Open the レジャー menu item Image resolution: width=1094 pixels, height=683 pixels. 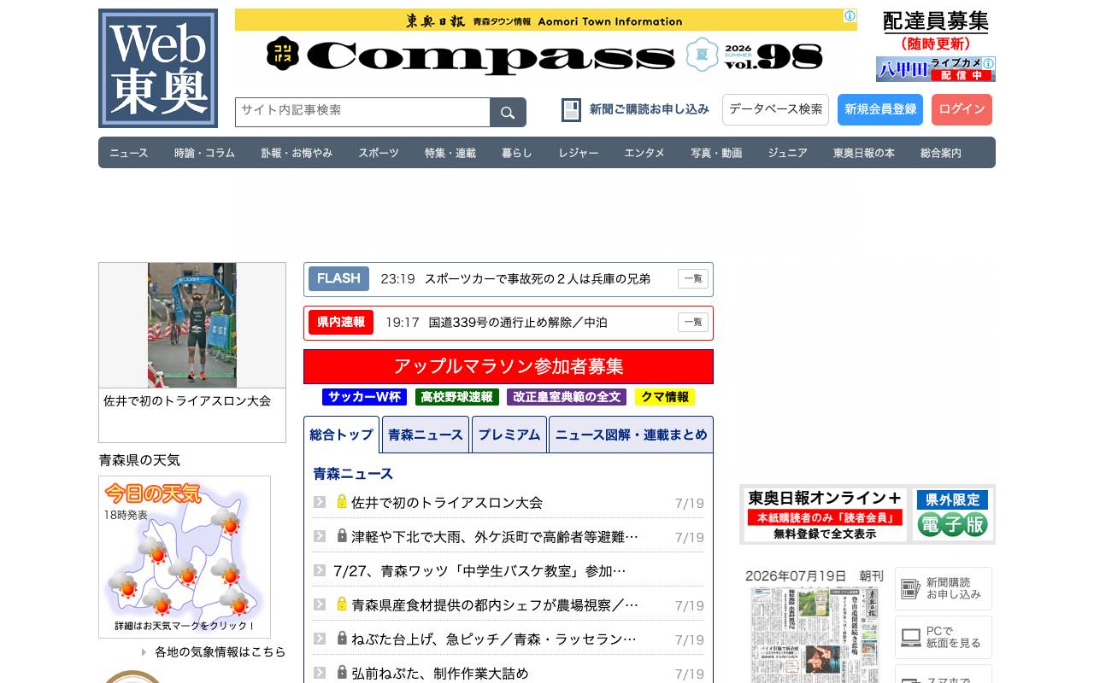point(579,153)
